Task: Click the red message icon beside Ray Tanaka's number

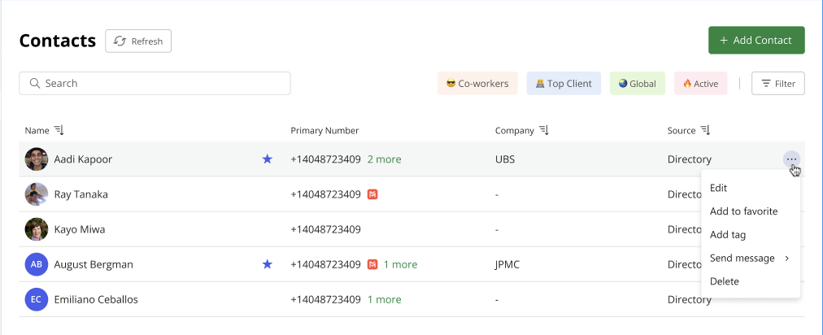Action: 372,194
